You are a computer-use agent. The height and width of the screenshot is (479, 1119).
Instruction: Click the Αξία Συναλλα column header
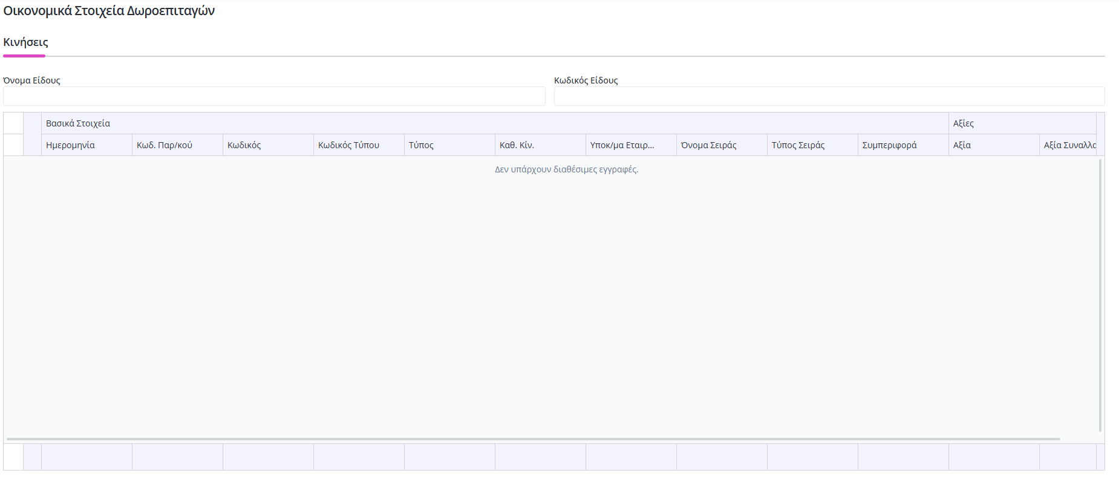[1068, 145]
